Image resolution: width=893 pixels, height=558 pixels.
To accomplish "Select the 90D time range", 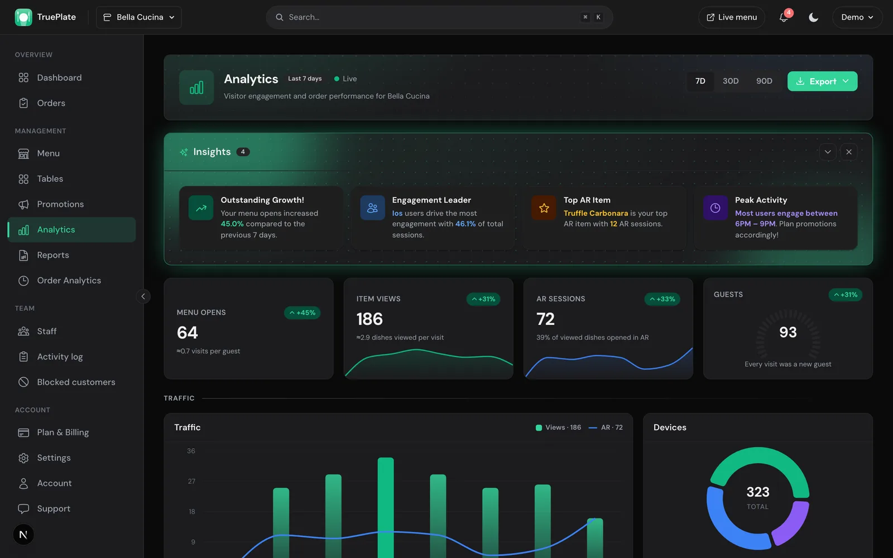I will click(x=764, y=81).
